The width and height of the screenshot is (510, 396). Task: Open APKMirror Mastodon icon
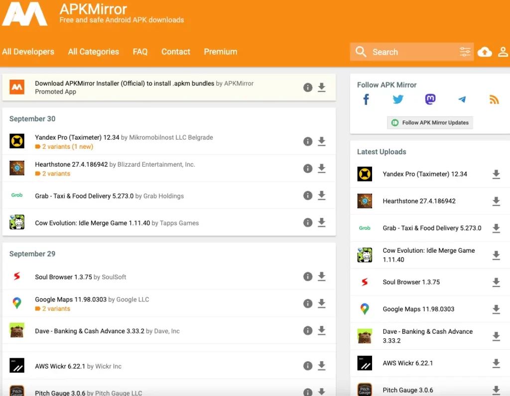[430, 99]
